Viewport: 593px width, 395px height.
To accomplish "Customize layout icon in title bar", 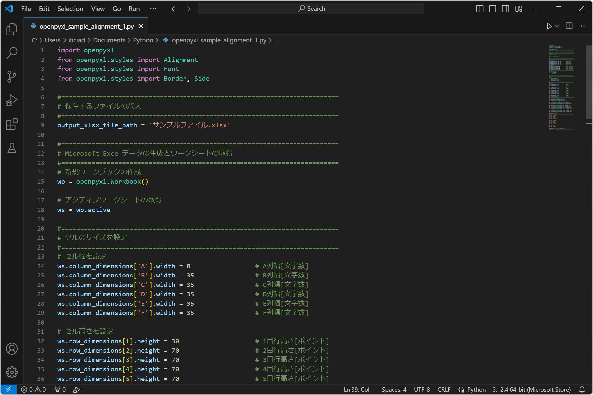I will pyautogui.click(x=519, y=9).
